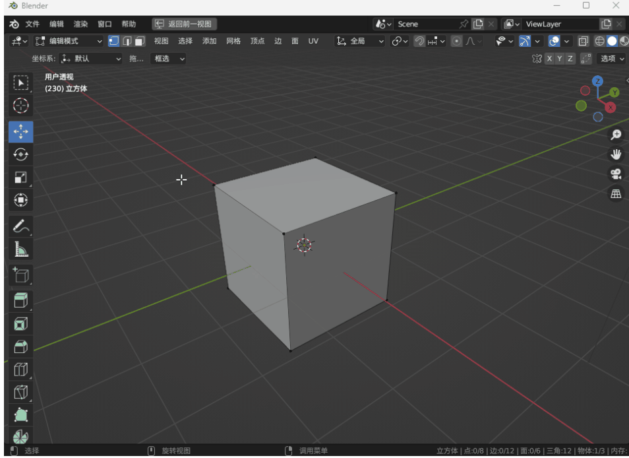Add a new ViewLayer
The width and height of the screenshot is (629, 458).
[606, 24]
